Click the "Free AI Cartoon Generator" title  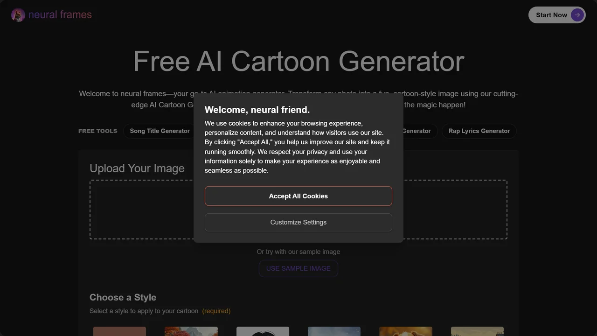coord(298,61)
